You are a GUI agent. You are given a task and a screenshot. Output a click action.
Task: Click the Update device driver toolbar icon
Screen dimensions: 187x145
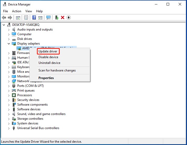coord(57,17)
